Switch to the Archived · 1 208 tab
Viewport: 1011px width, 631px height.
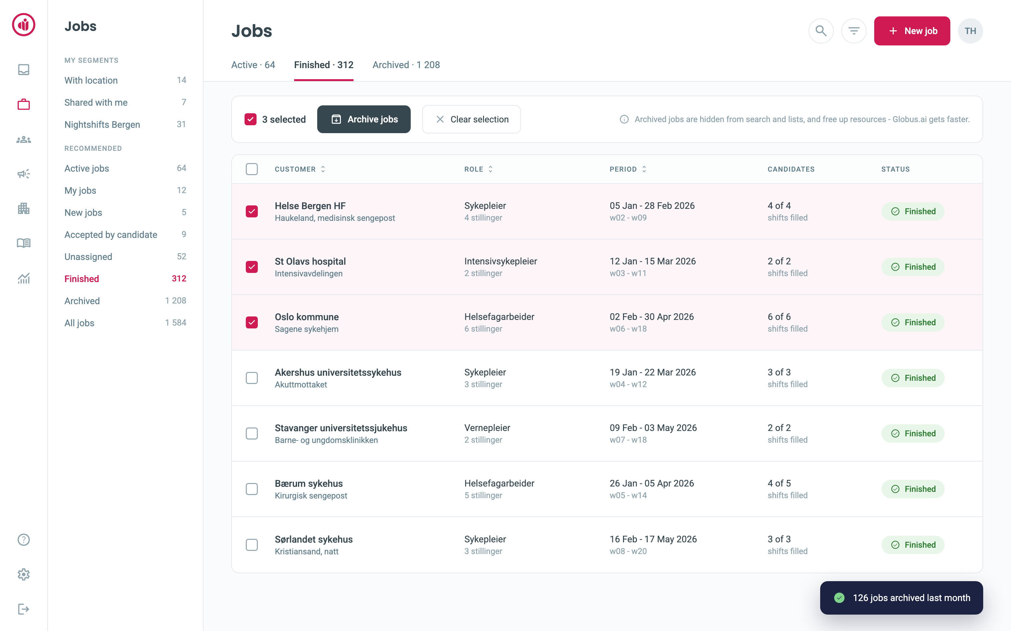coord(406,65)
